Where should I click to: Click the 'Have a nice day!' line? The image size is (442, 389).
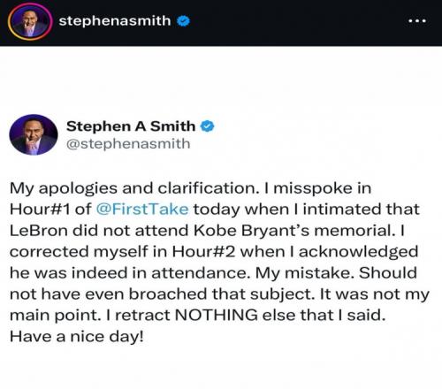click(77, 336)
